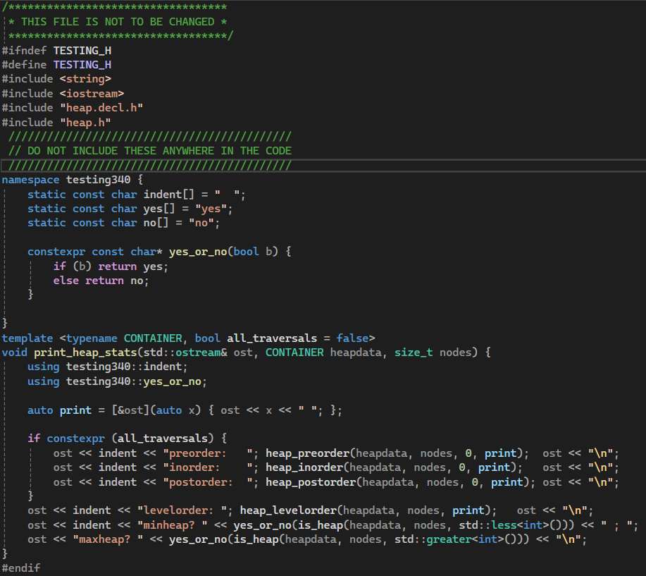Click 'else return no;' line
646x576 pixels.
(x=101, y=281)
